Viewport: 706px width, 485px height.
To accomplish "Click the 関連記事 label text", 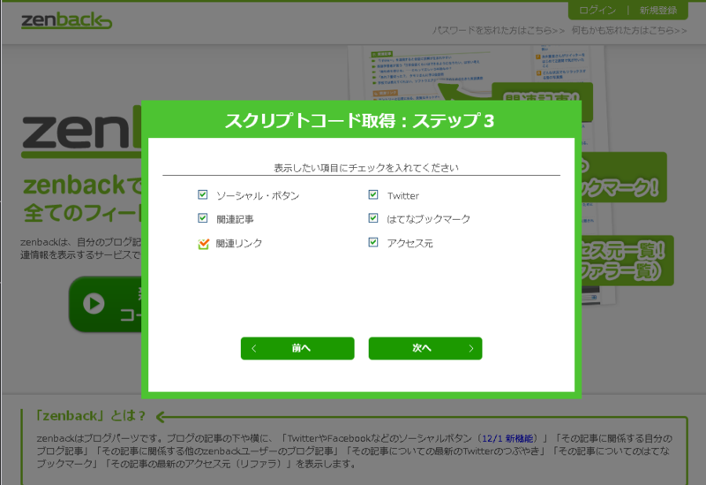I will [235, 219].
